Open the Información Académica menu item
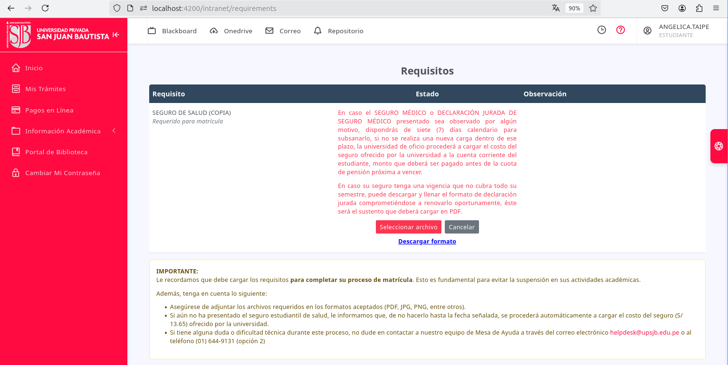Image resolution: width=728 pixels, height=365 pixels. point(64,131)
